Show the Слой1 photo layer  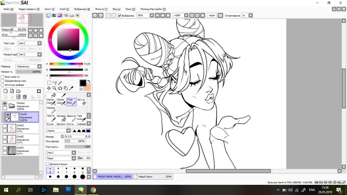[5, 149]
